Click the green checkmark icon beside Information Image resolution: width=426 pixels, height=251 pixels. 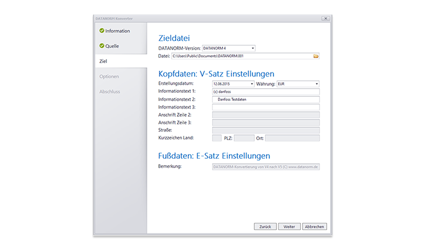coord(102,30)
